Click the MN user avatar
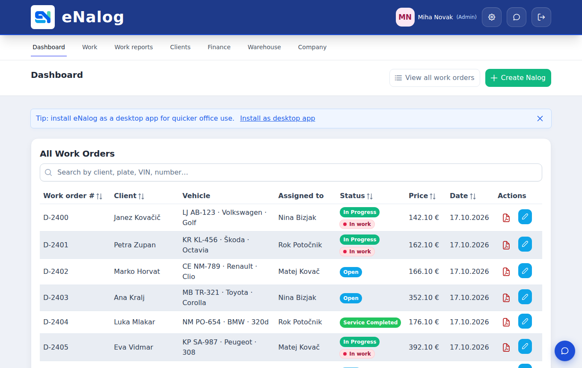Image resolution: width=582 pixels, height=368 pixels. pos(405,17)
